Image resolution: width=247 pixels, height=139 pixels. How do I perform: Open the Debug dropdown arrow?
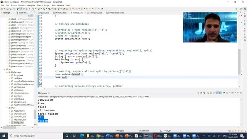36,9
